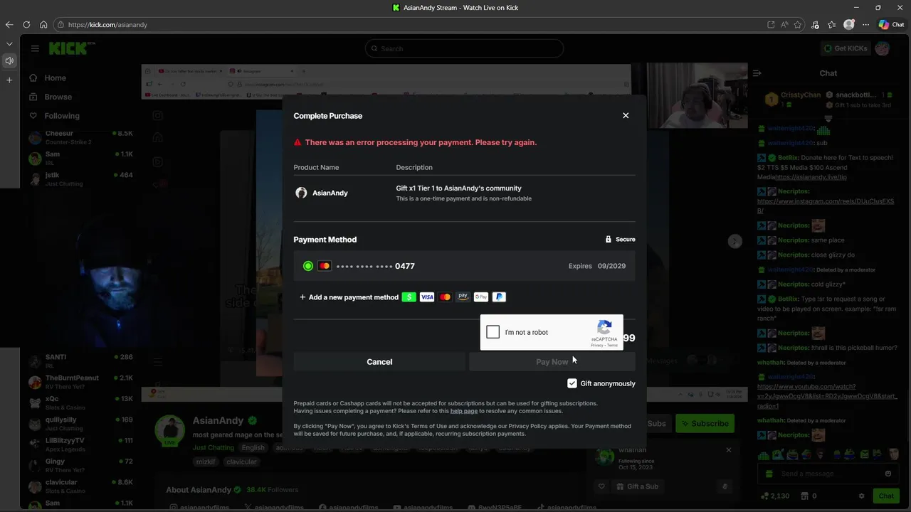Open browser profile avatar
This screenshot has width=911, height=512.
click(849, 24)
